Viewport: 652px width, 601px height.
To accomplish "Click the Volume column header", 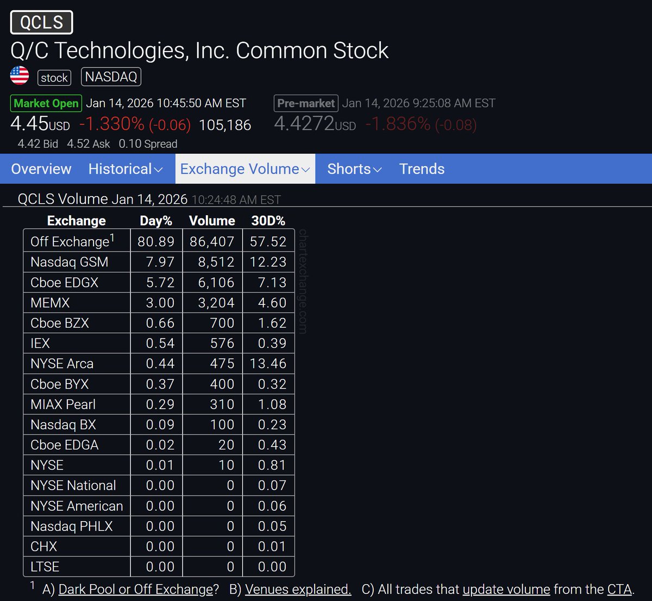I will click(212, 221).
